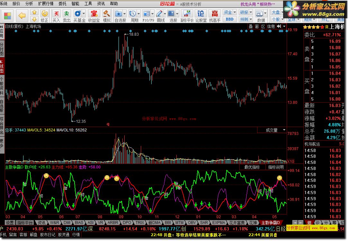Open the 股市日记 status bar link
Screen dimensions: 348x241
click(x=48, y=235)
